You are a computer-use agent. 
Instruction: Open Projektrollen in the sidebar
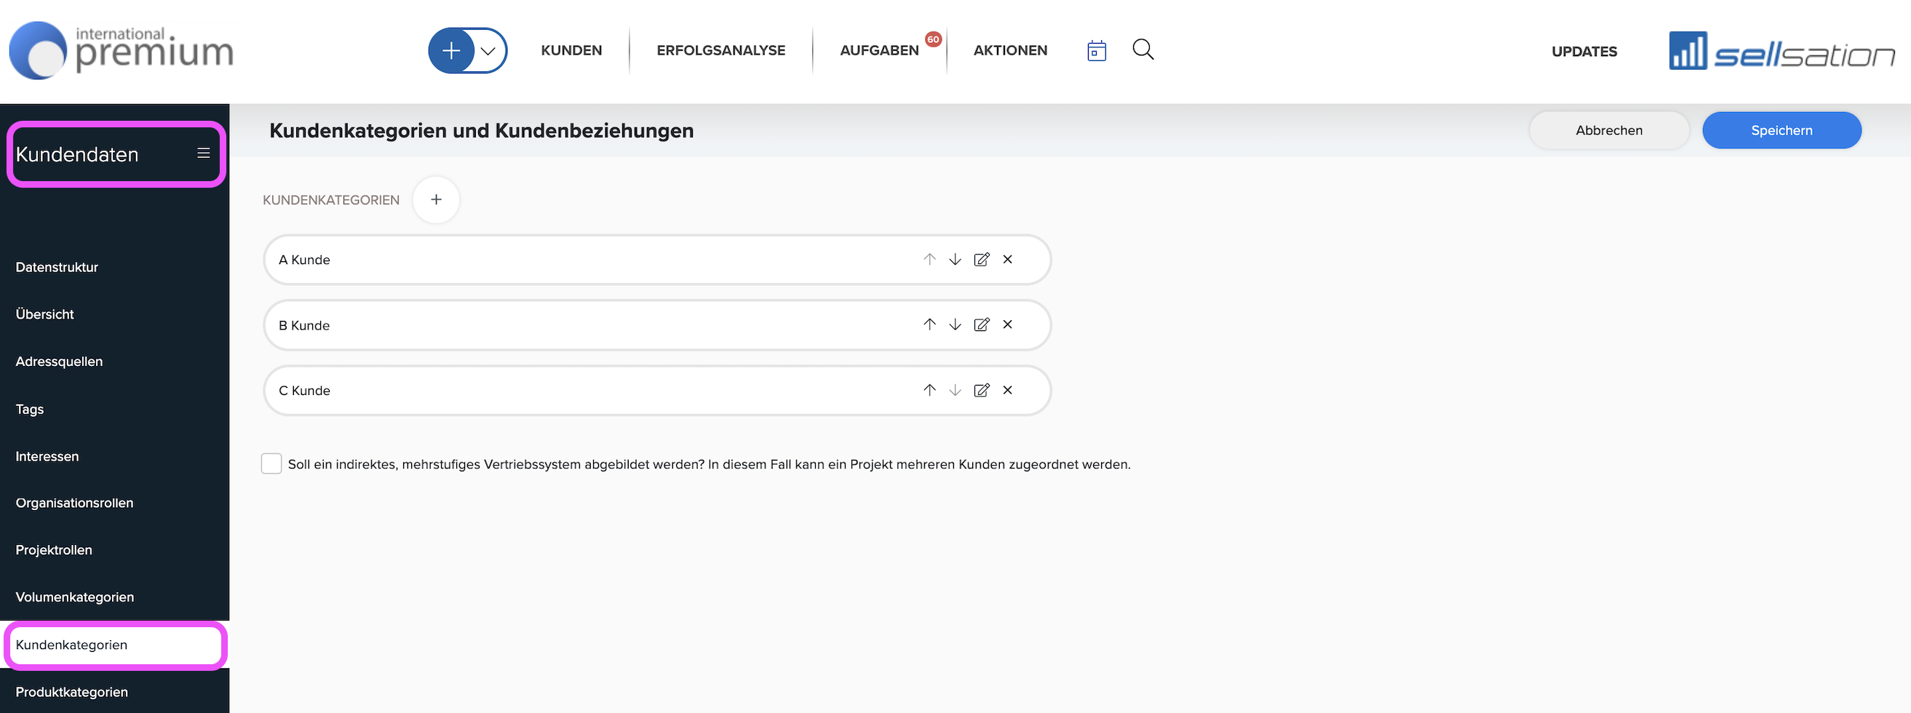[53, 550]
